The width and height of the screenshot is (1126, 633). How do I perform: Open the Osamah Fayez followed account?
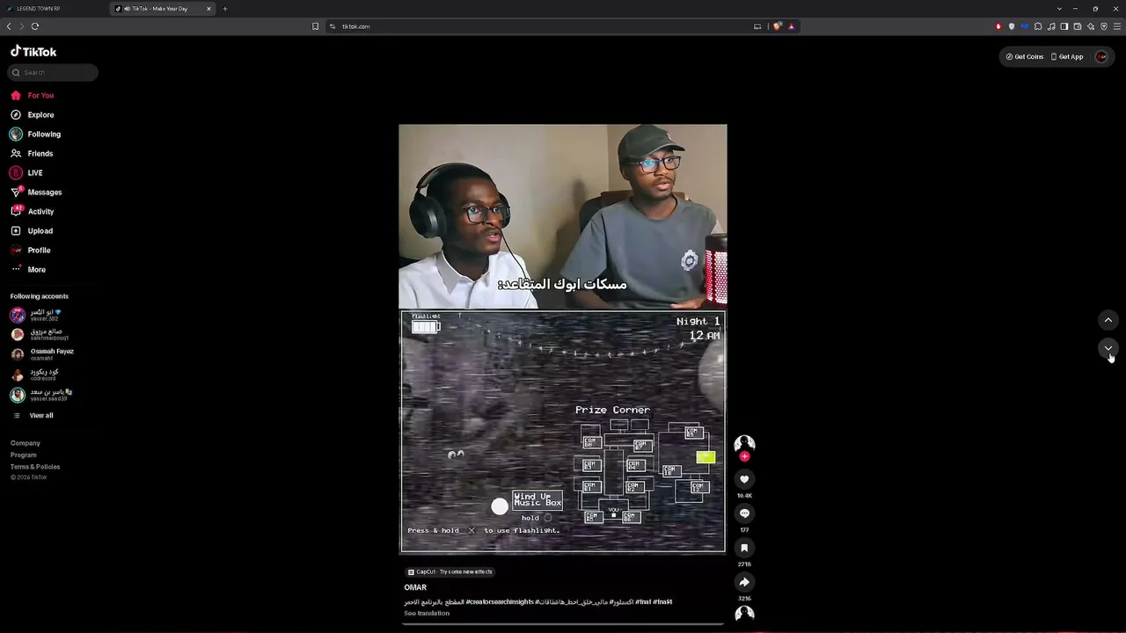click(x=42, y=354)
